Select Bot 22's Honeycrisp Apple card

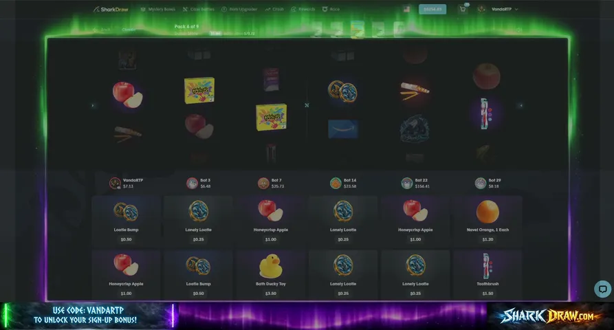(x=415, y=221)
